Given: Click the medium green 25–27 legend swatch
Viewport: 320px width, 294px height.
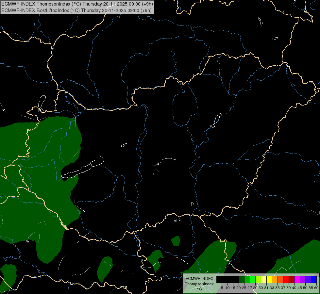Looking at the screenshot, I should pyautogui.click(x=247, y=279).
